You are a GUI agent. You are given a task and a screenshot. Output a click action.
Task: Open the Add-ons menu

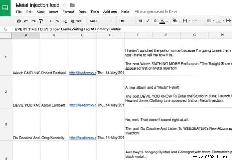[110, 12]
